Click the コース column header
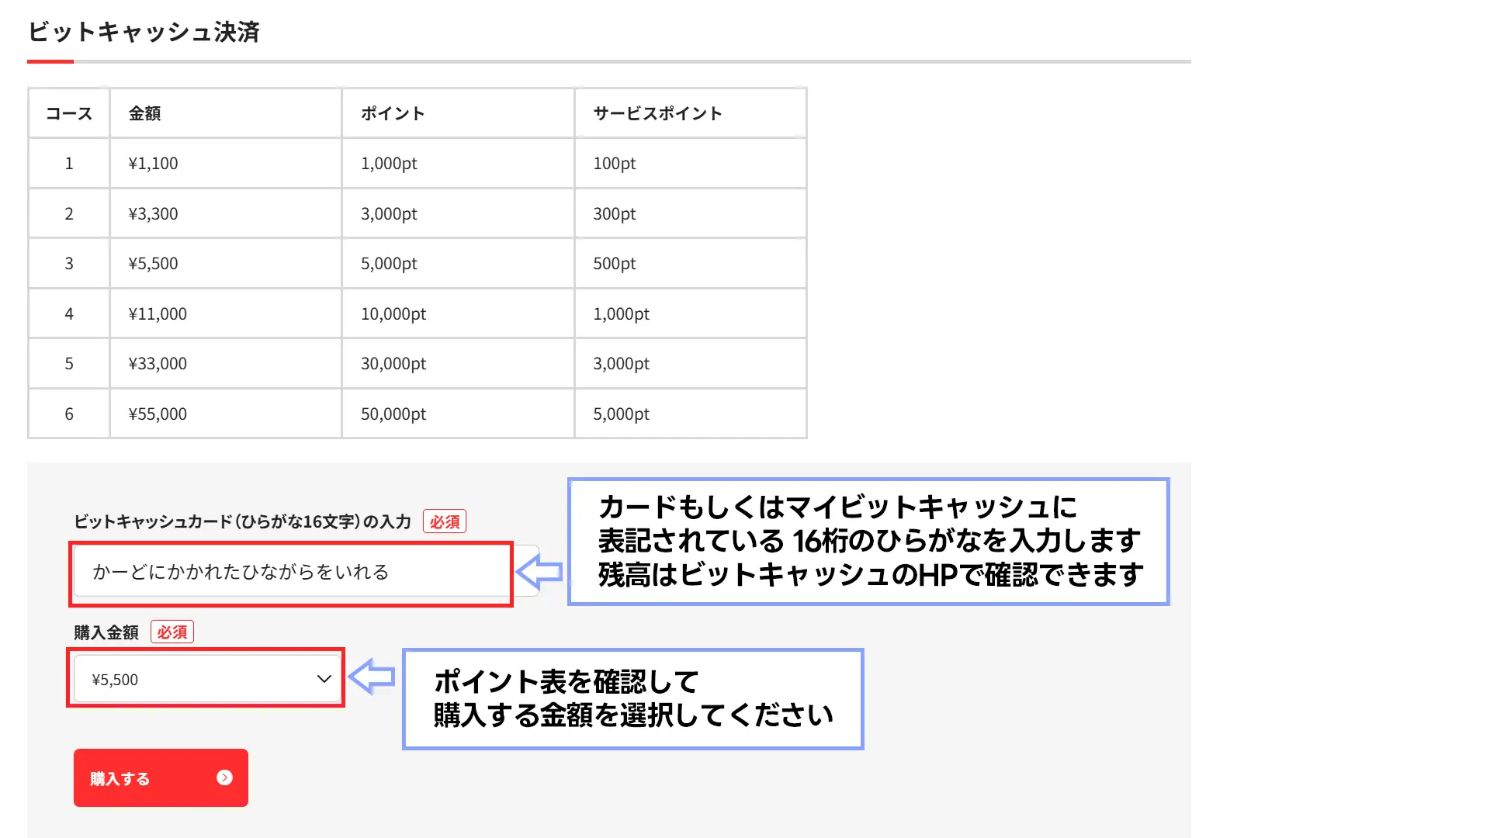 (69, 113)
